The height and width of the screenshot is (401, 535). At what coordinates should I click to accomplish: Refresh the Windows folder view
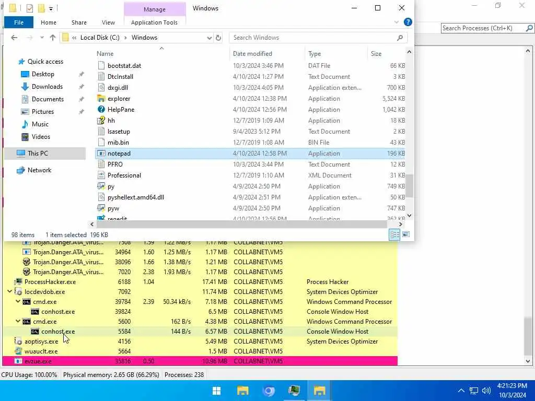tap(218, 38)
